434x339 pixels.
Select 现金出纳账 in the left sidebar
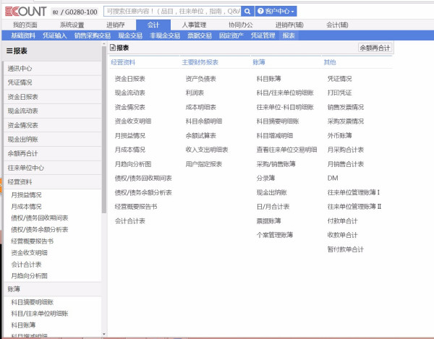(x=23, y=140)
